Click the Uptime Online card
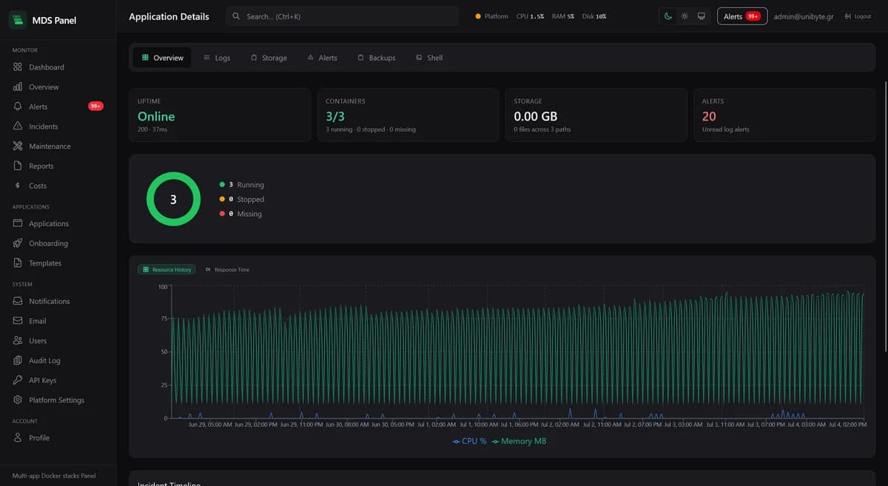 220,115
